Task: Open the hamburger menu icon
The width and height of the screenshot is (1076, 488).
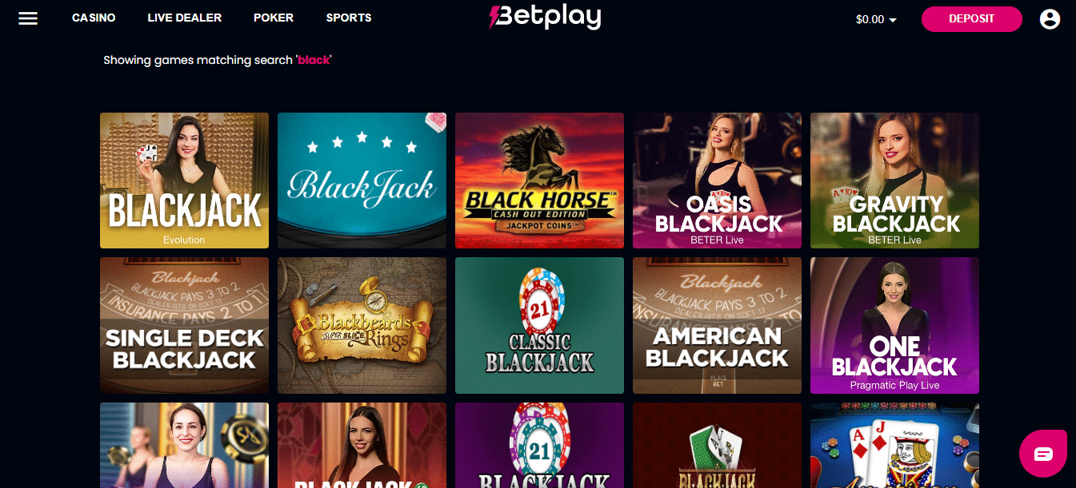Action: 28,18
